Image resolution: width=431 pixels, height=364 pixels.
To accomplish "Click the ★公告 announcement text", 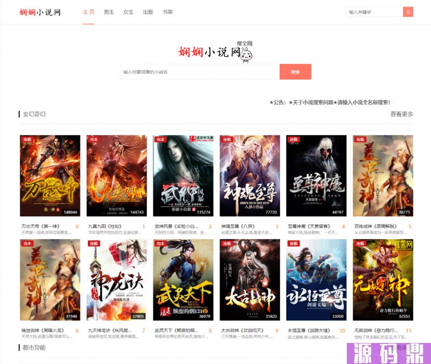I will [x=330, y=103].
